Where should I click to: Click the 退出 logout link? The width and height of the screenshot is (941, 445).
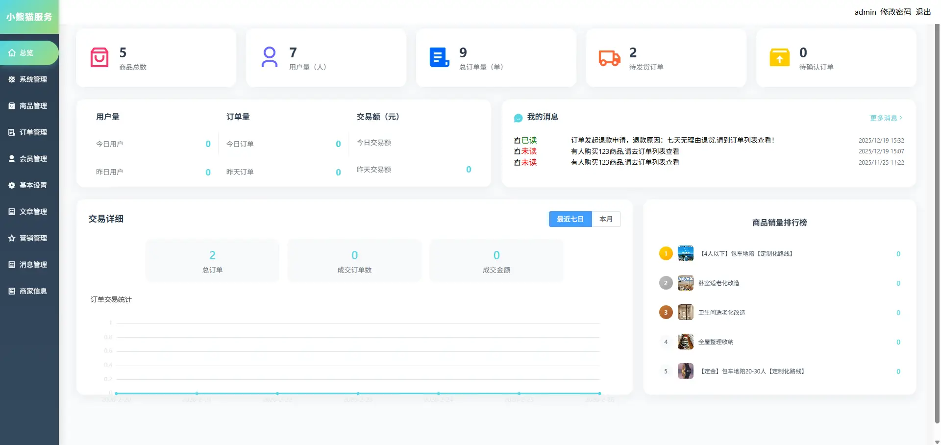(x=923, y=12)
